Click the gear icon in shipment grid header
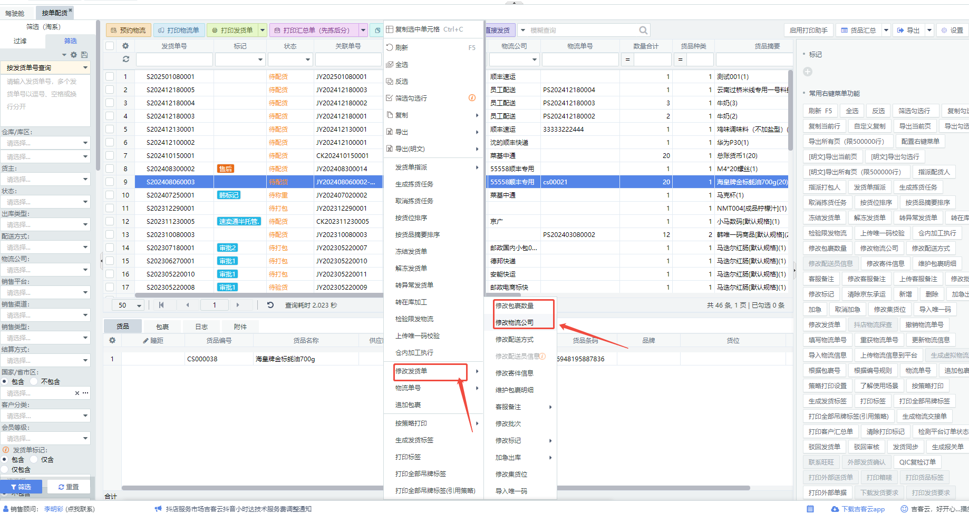969x514 pixels. [x=125, y=46]
